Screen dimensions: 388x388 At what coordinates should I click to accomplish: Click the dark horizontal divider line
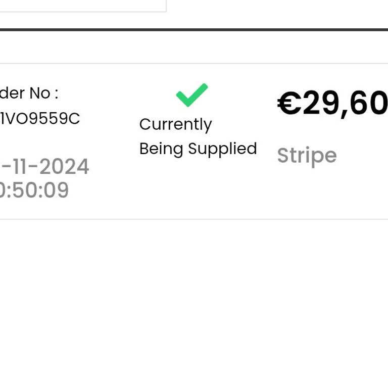194,30
